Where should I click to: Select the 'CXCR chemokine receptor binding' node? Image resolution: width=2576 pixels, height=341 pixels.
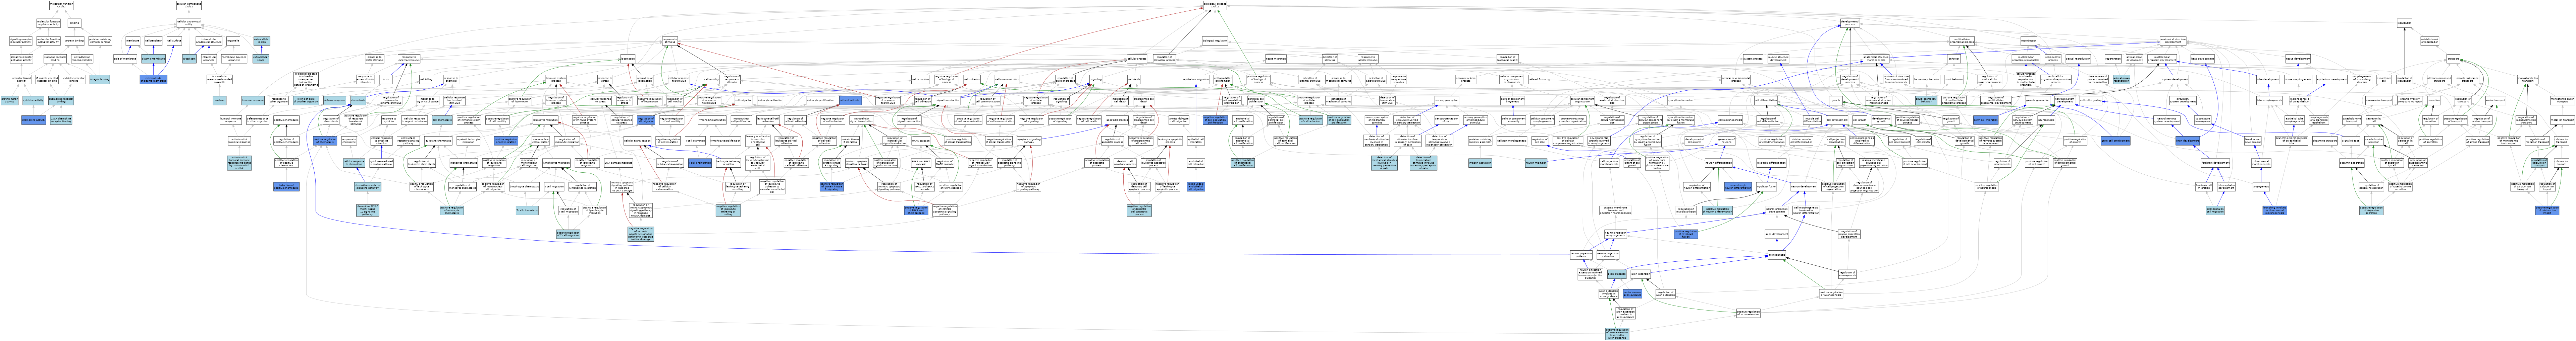pos(61,120)
